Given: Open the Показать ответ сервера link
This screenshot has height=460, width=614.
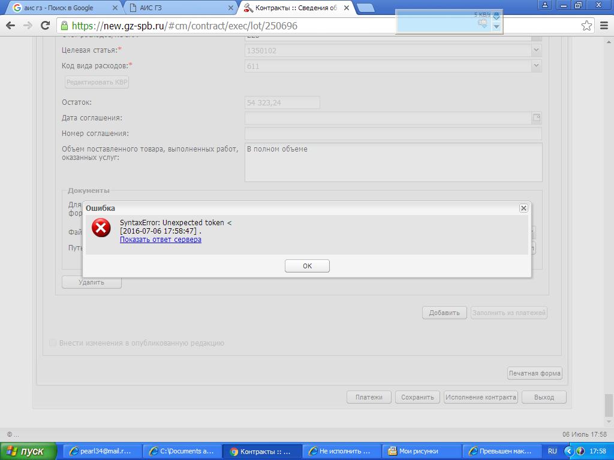Looking at the screenshot, I should (x=161, y=240).
